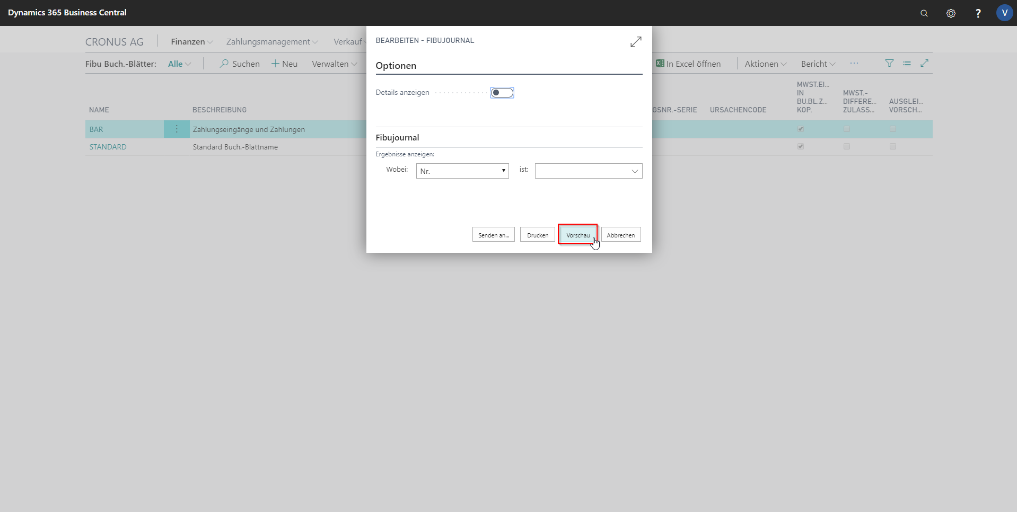Click Dynamics 365 Business Central title
Screen dimensions: 1017x512
coord(67,13)
